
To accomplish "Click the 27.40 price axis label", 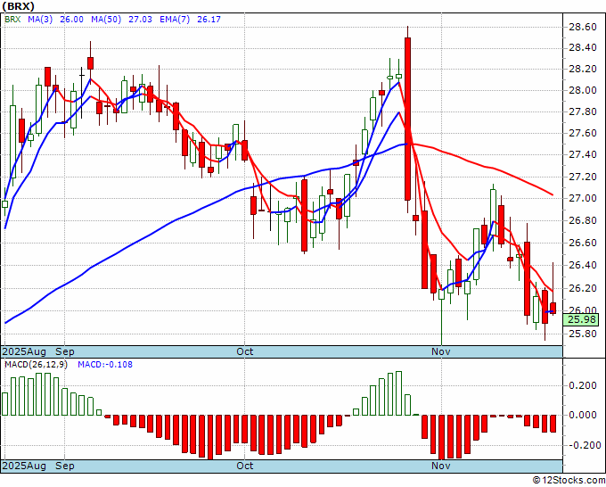I will pyautogui.click(x=582, y=154).
